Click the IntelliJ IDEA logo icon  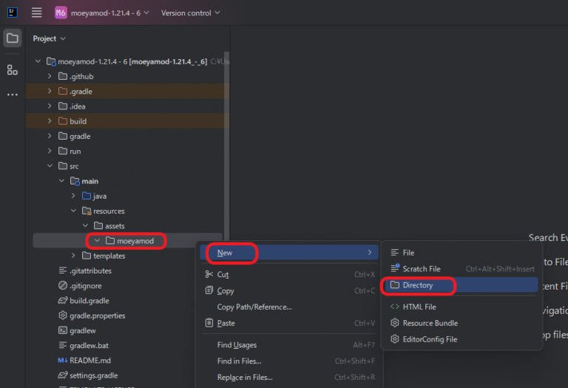(13, 13)
